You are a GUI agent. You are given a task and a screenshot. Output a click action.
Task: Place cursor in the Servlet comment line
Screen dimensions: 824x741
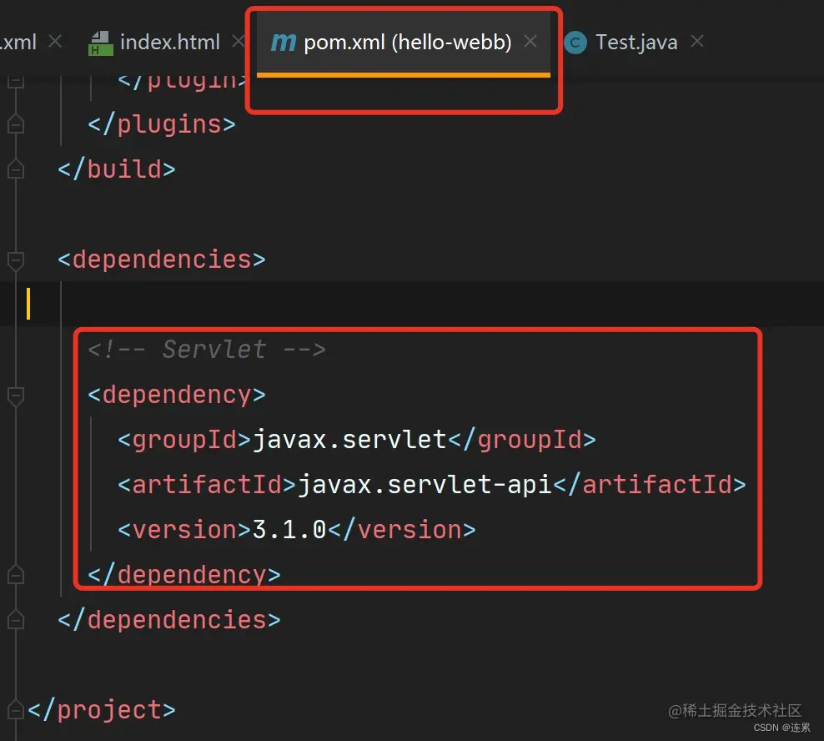click(207, 350)
